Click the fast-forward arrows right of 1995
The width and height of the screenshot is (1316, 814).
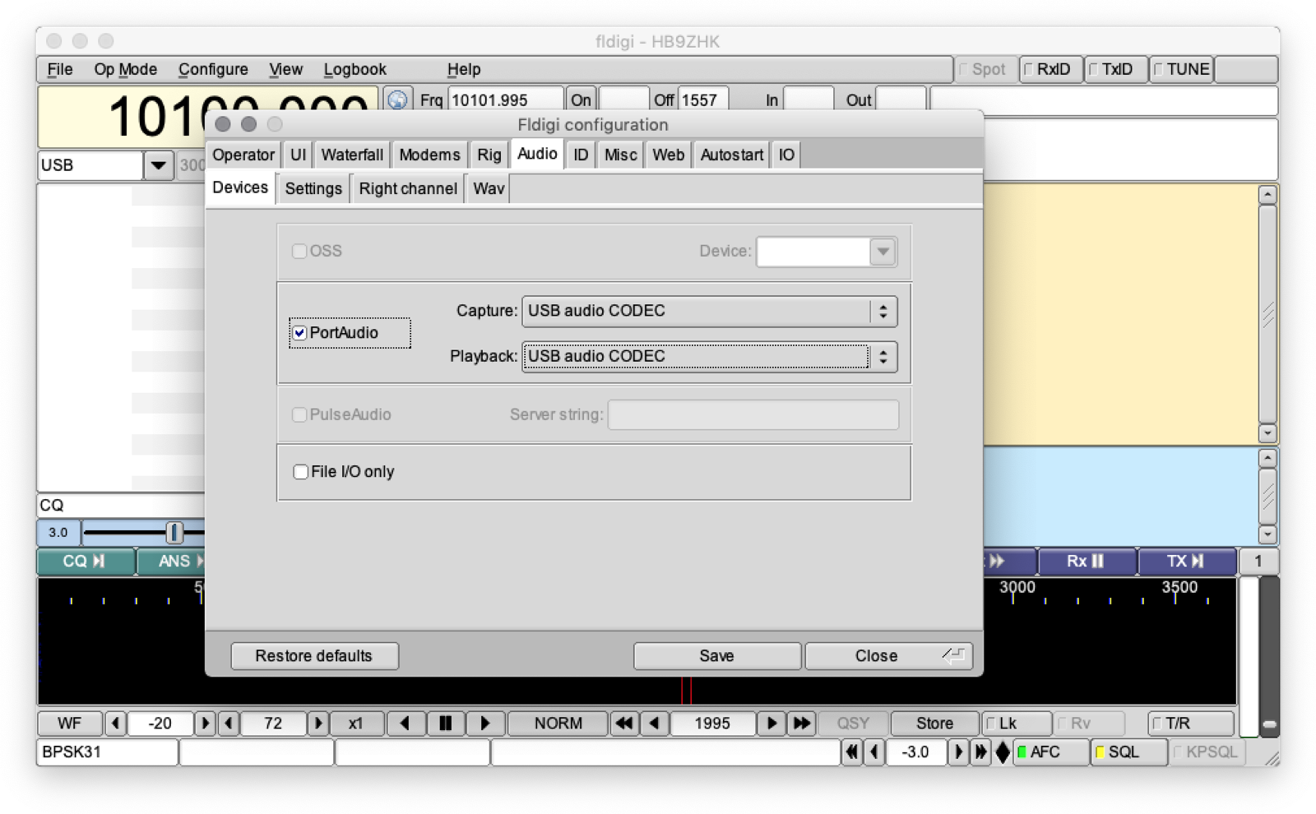(800, 724)
